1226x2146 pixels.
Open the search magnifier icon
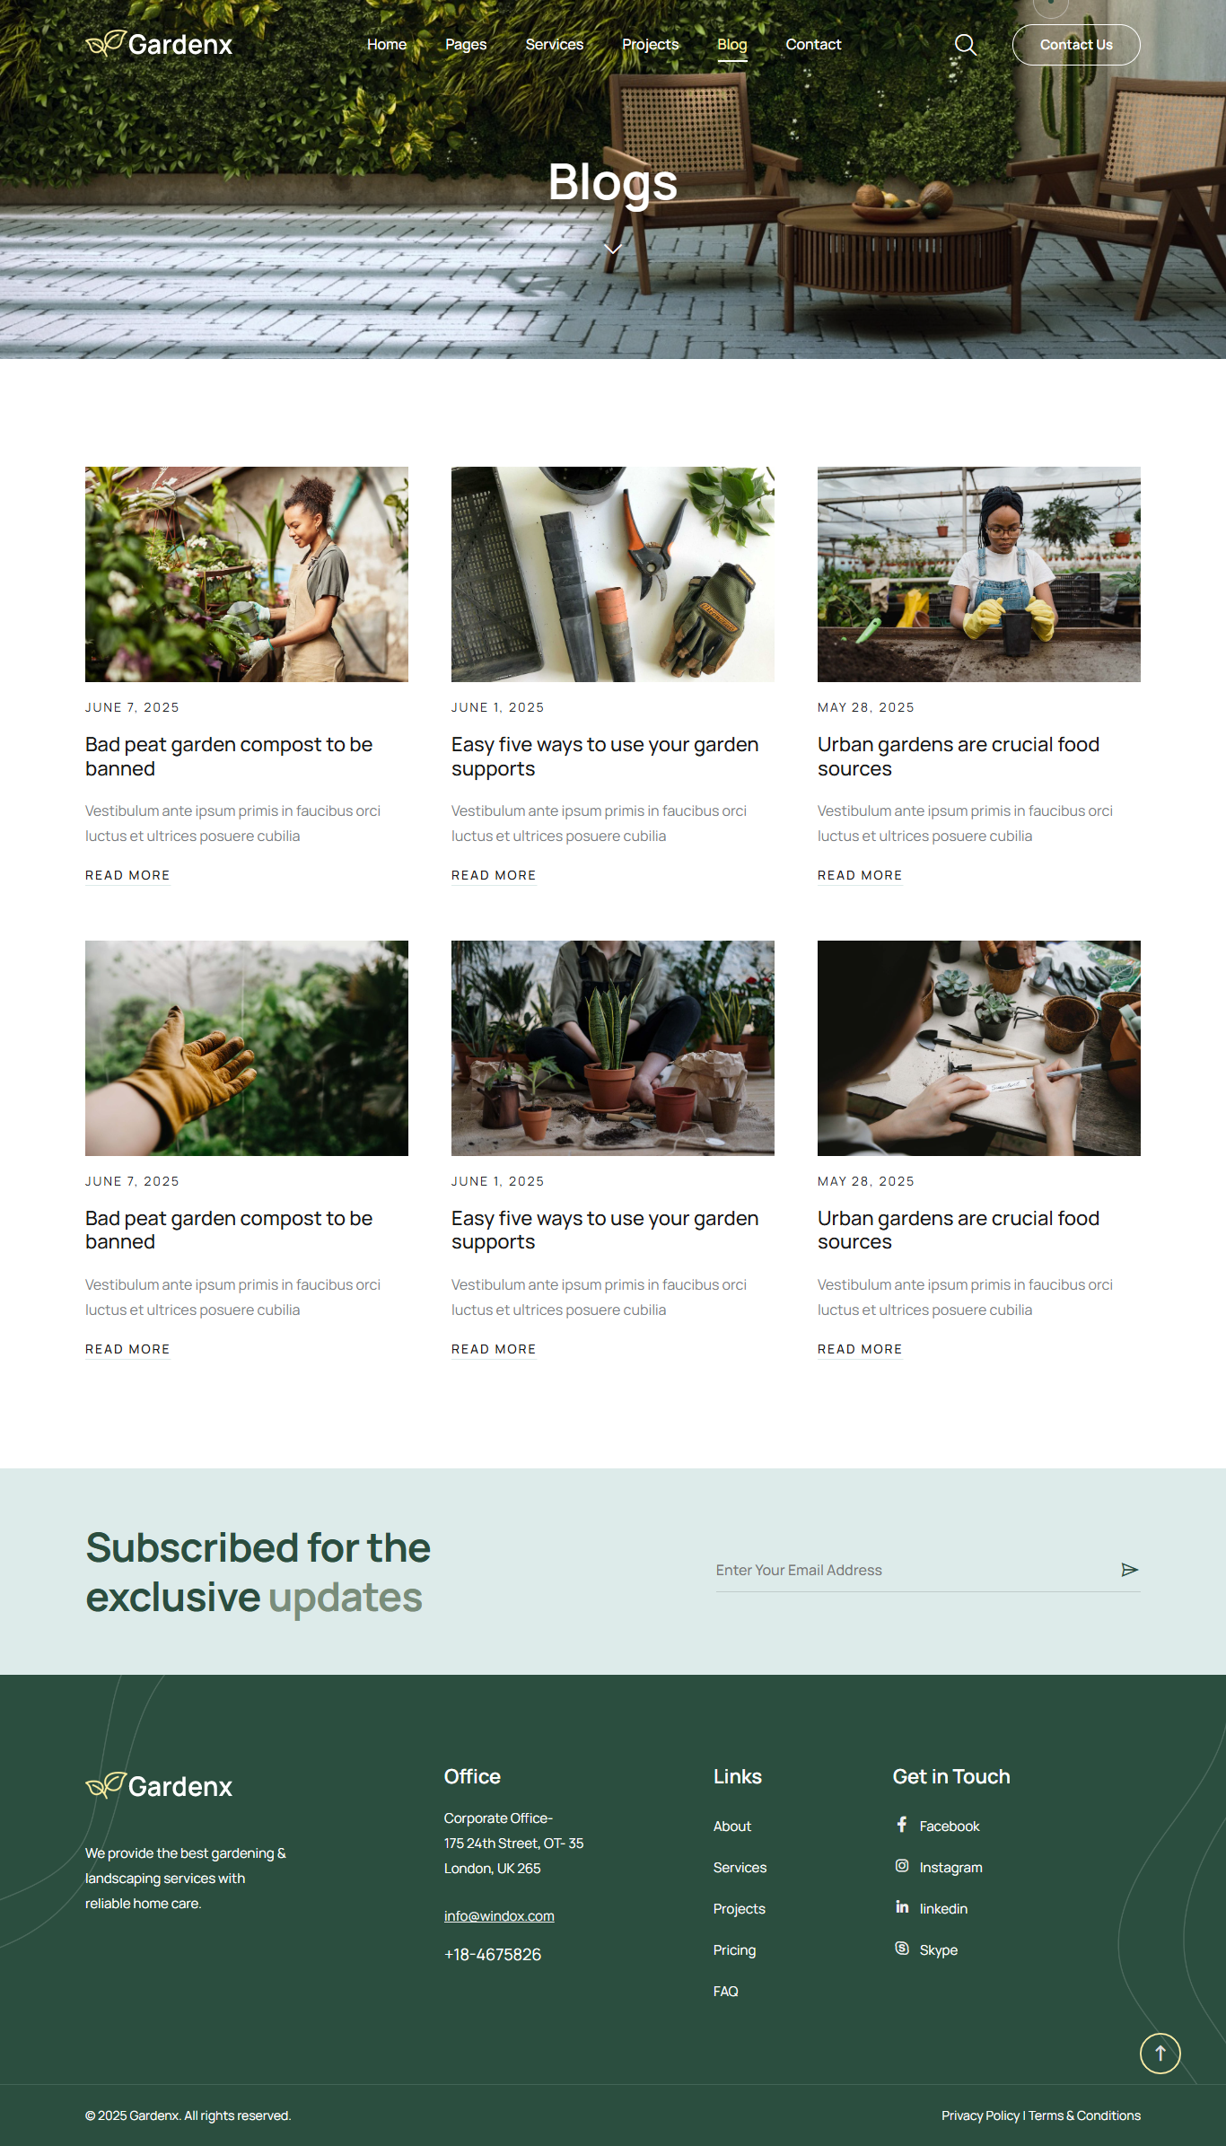965,45
